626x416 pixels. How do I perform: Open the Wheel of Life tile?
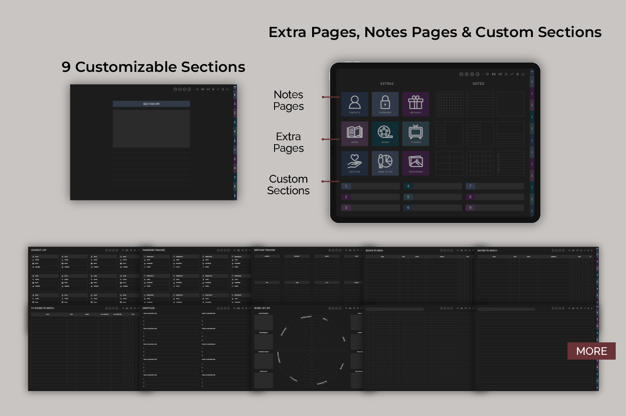(385, 163)
